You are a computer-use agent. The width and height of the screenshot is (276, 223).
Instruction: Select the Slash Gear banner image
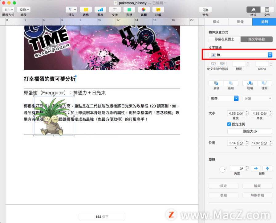(x=102, y=48)
